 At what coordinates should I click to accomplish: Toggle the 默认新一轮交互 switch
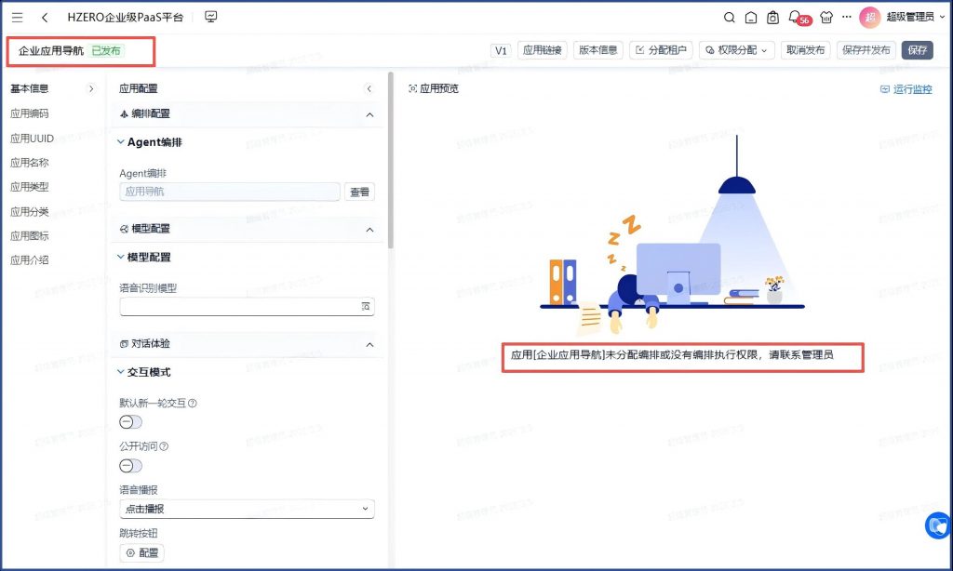pyautogui.click(x=131, y=422)
